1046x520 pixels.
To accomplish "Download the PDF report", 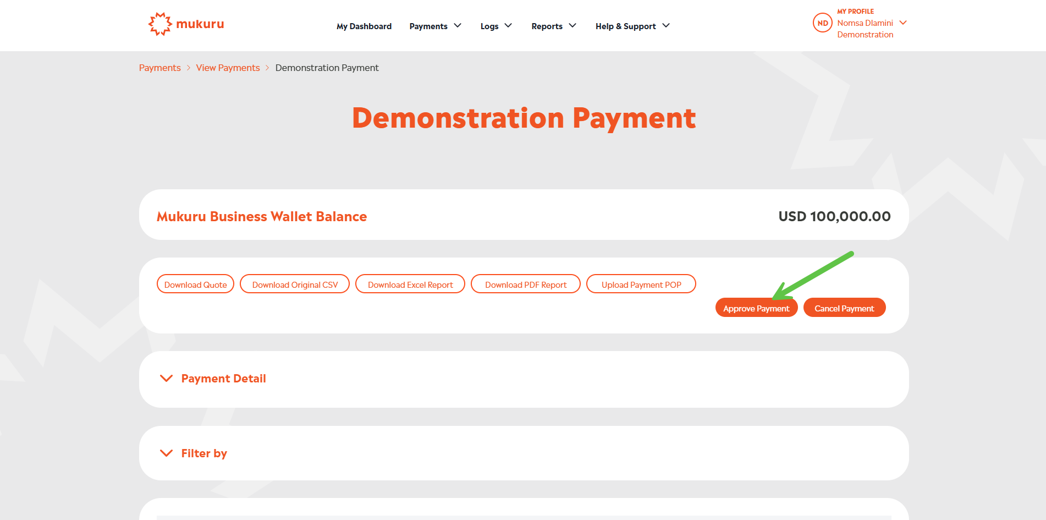I will pyautogui.click(x=526, y=284).
